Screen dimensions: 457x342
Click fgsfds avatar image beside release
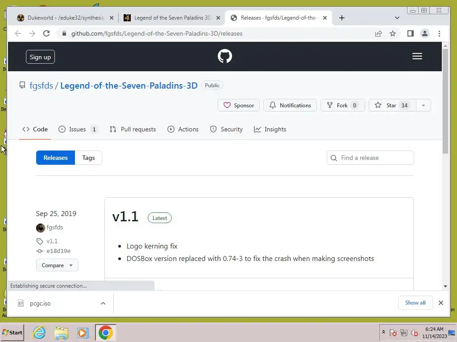tap(40, 228)
